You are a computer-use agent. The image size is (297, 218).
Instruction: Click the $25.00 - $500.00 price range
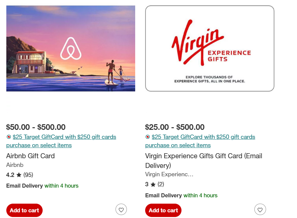coord(175,127)
